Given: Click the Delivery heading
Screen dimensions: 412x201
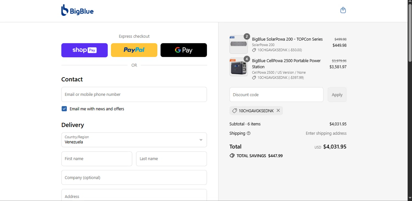Looking at the screenshot, I should (x=73, y=125).
